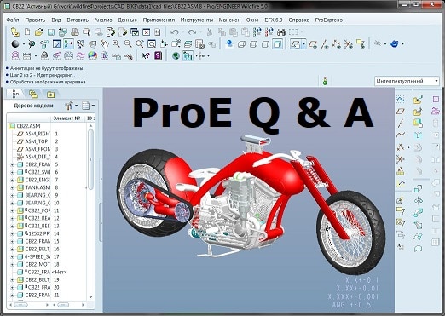Screen dimensions: 445x316
Task: Expand the CB22_ENG row numbered 7
Action: click(12, 180)
